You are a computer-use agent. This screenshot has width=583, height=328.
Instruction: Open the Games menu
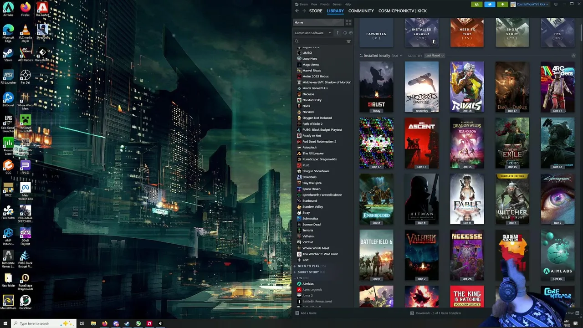point(337,4)
